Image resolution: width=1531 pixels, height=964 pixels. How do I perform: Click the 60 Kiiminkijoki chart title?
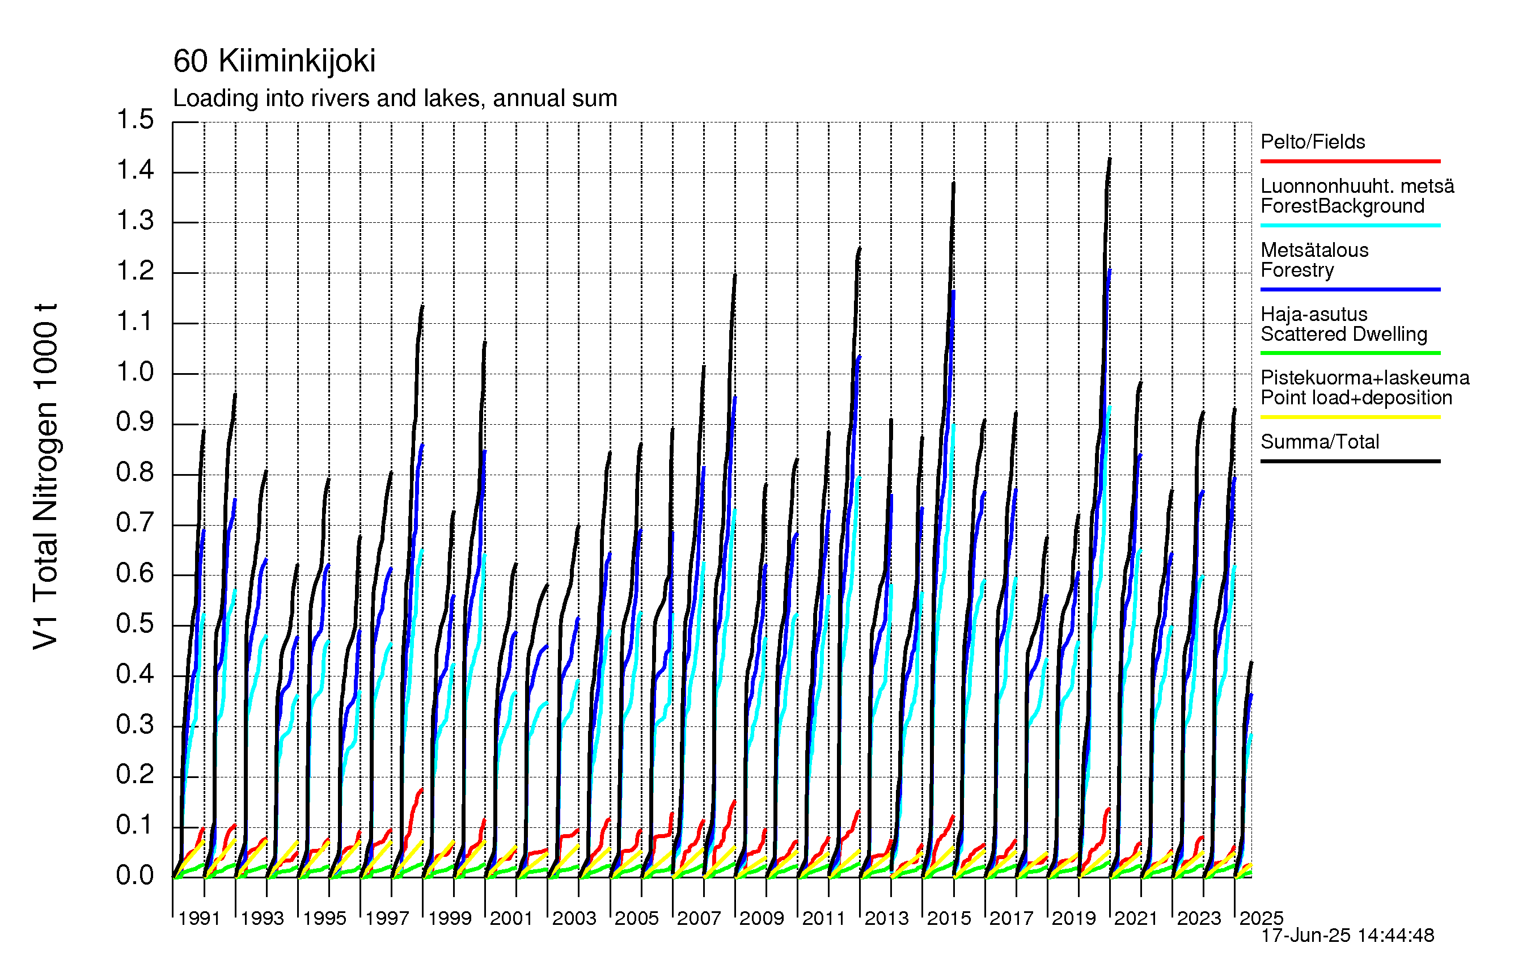tap(274, 62)
